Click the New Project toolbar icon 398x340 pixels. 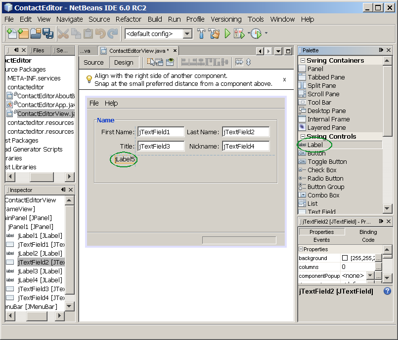23,34
